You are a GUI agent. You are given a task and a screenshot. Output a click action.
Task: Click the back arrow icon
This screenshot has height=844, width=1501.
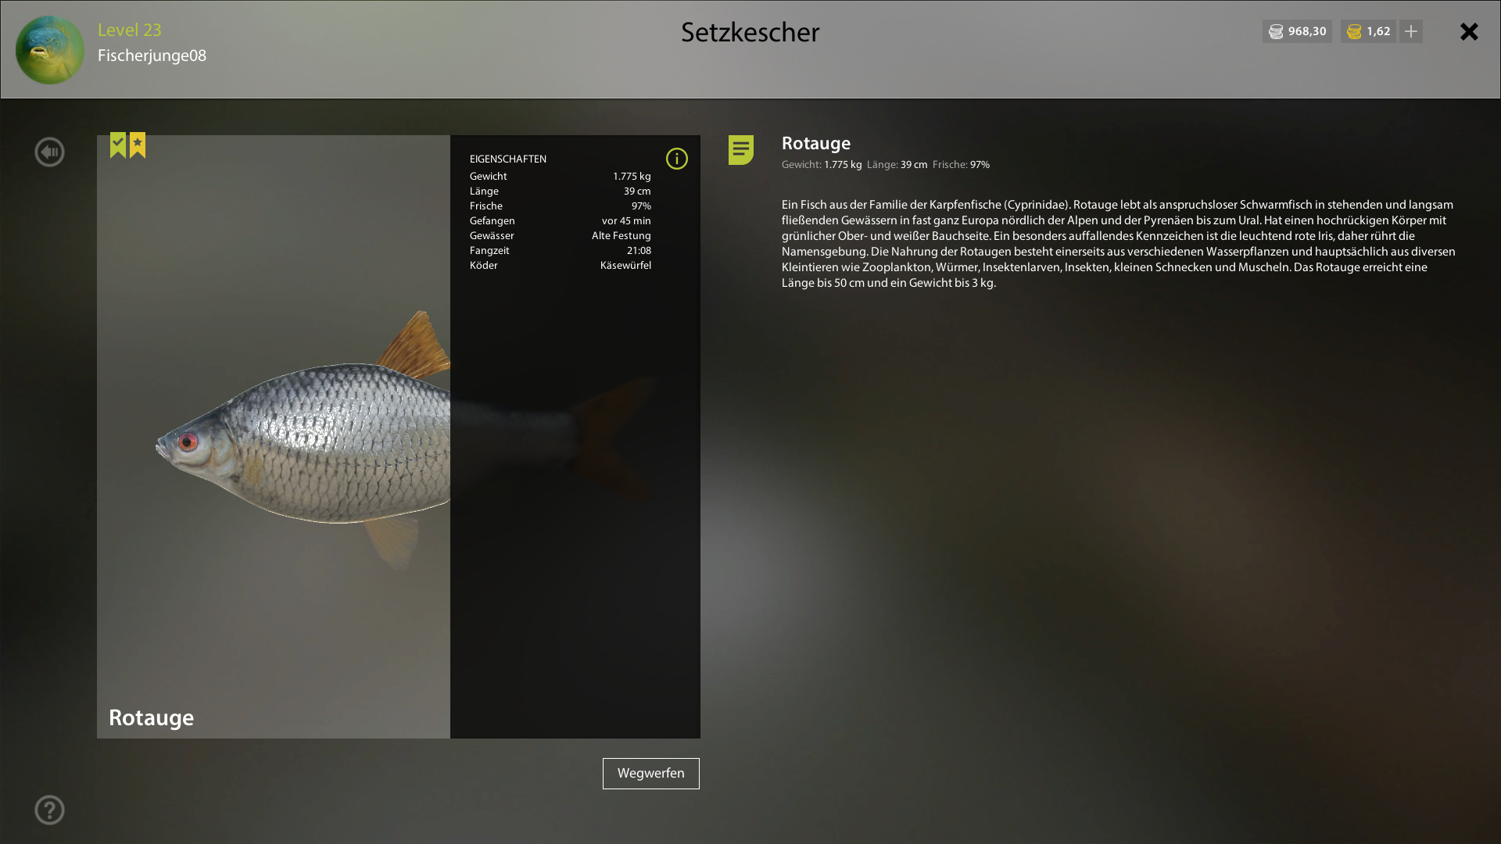49,152
